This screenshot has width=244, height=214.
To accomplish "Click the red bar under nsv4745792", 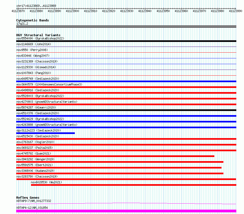I will coord(115,156).
